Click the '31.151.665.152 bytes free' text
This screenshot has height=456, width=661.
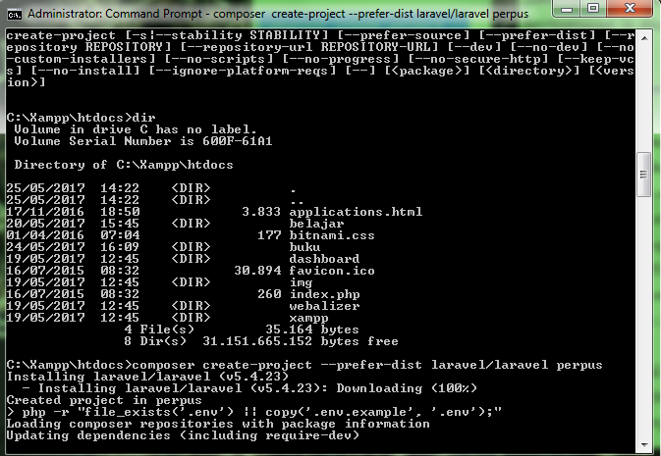click(301, 341)
